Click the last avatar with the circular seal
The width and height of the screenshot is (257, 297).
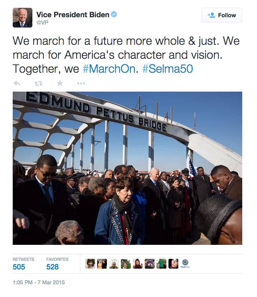(x=185, y=264)
